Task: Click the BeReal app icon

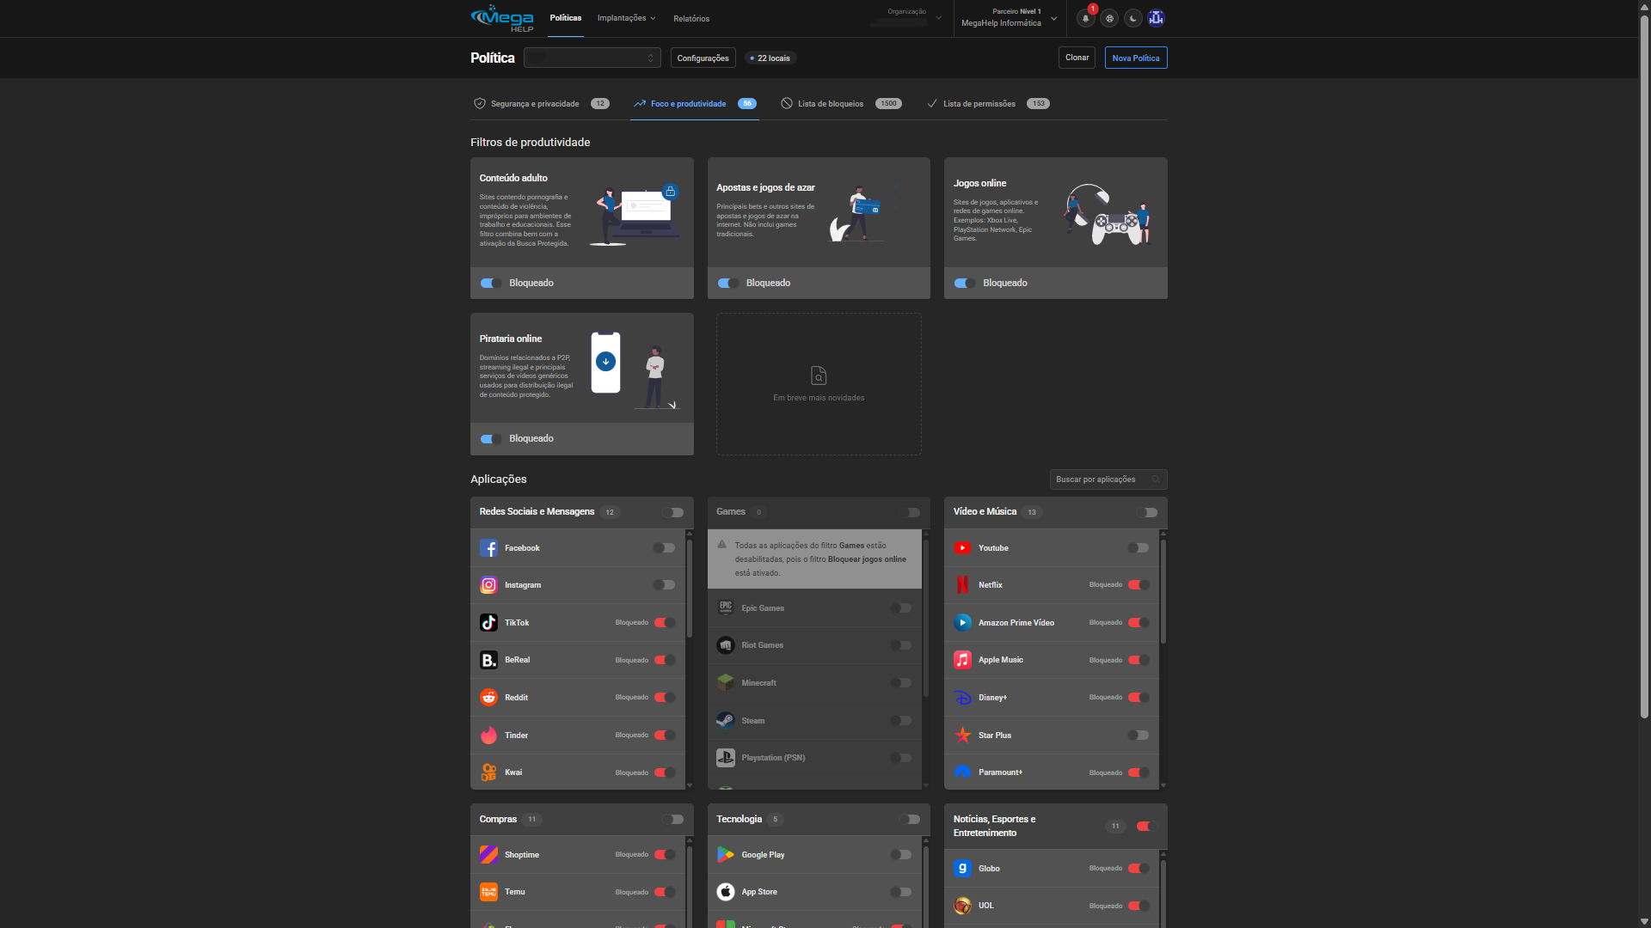Action: point(488,660)
